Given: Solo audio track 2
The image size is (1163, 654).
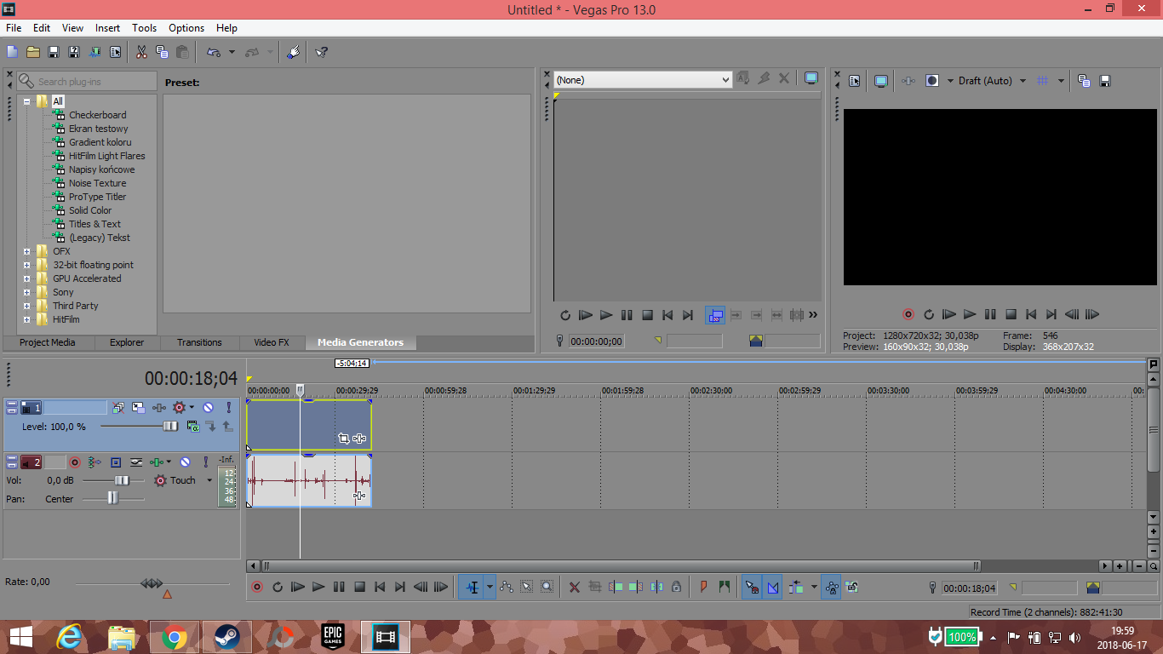Looking at the screenshot, I should click(205, 462).
